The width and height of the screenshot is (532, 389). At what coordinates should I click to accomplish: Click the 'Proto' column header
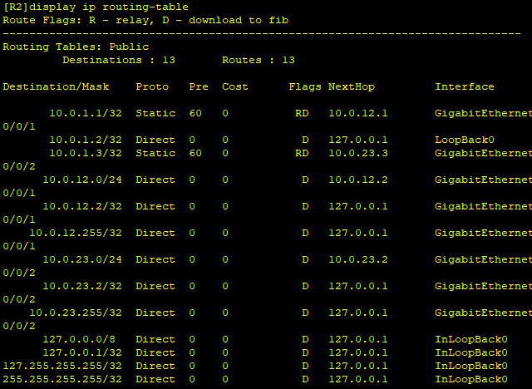point(152,86)
